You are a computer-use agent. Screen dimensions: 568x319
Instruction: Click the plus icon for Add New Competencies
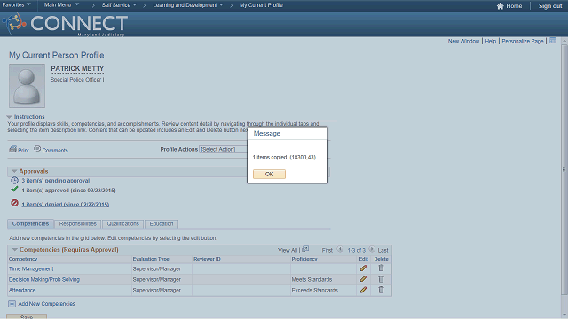pyautogui.click(x=12, y=304)
